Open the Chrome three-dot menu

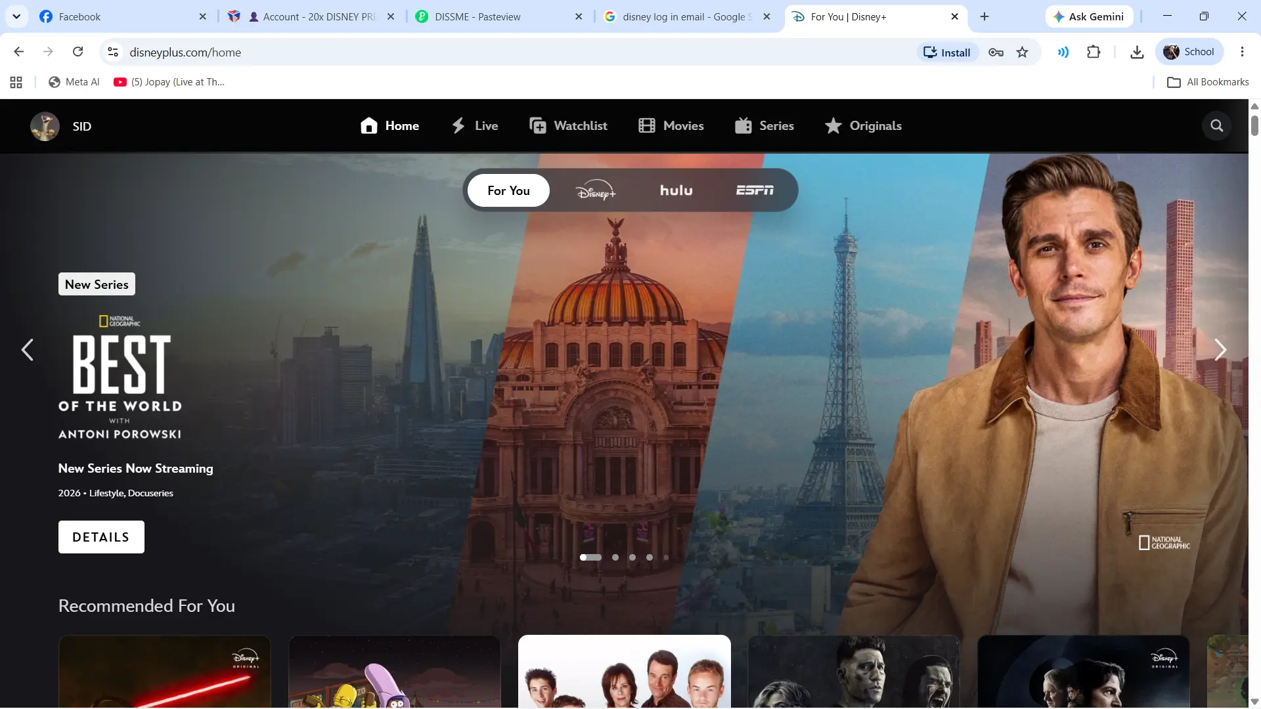click(1242, 52)
